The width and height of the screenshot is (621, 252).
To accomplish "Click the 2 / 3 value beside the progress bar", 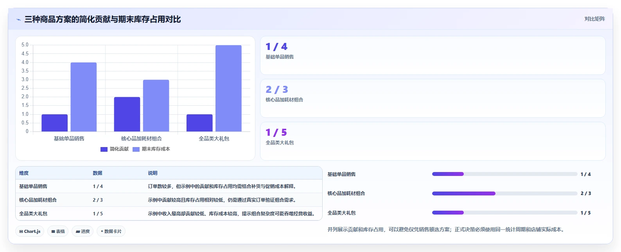I will tap(585, 193).
